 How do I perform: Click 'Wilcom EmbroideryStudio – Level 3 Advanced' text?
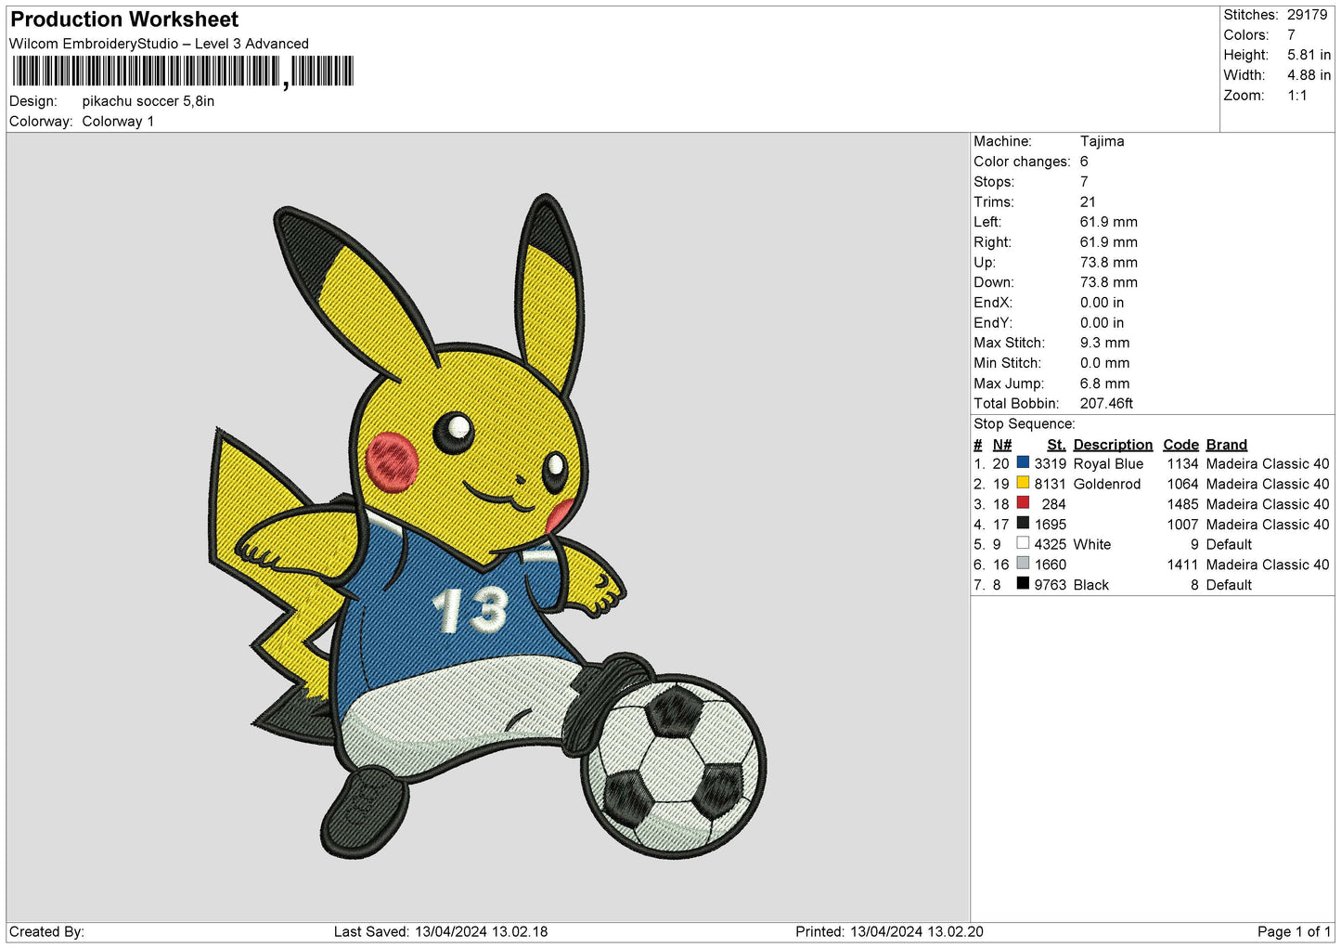159,44
